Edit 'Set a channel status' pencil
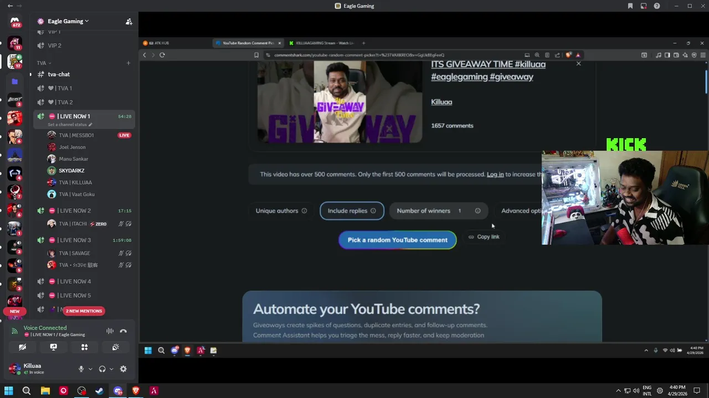 (90, 124)
